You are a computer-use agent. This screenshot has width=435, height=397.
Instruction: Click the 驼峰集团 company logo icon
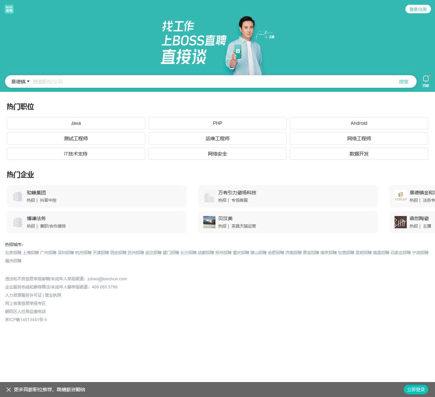click(18, 196)
